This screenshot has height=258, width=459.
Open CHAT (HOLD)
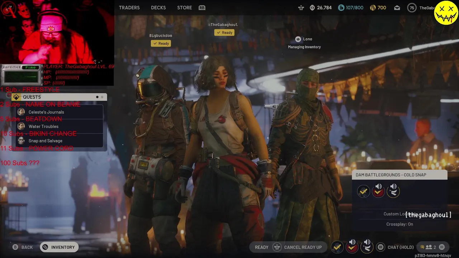401,247
